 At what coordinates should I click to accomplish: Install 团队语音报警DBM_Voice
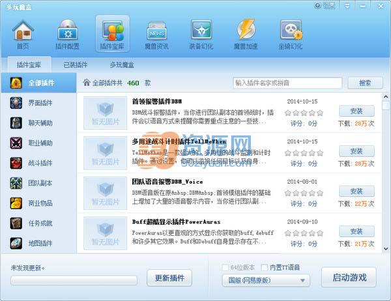(356, 192)
